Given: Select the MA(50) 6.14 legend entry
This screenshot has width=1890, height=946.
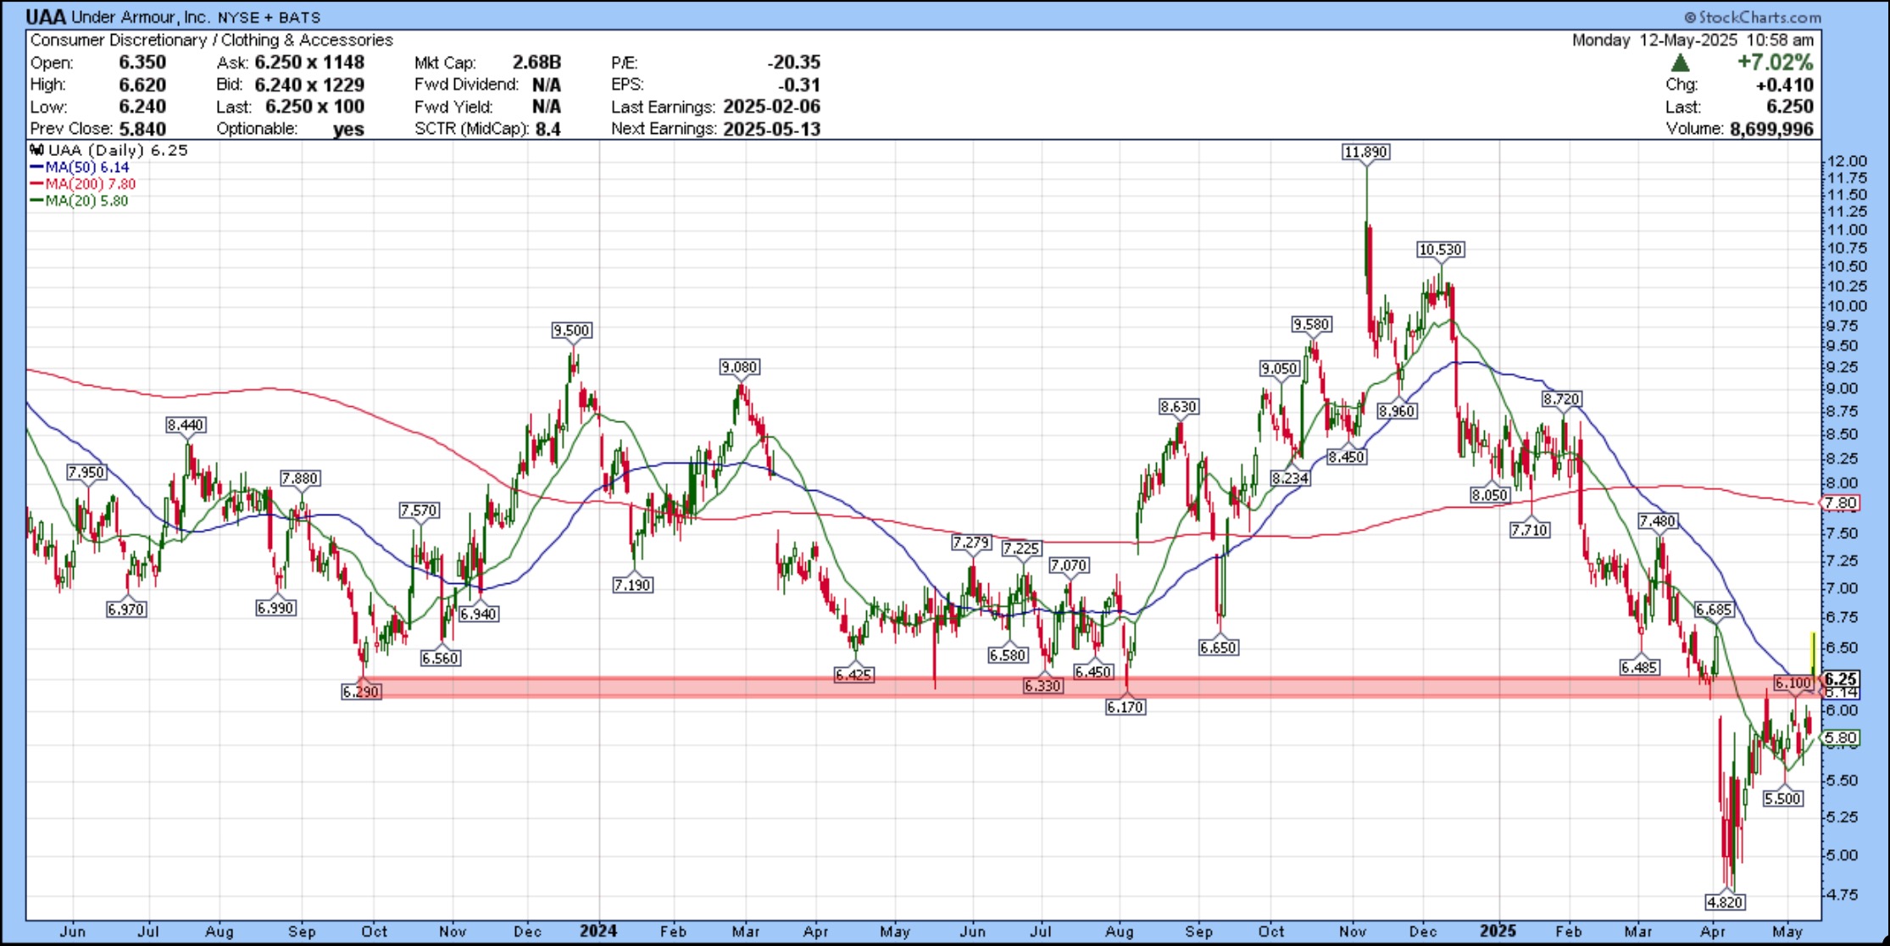Looking at the screenshot, I should click(x=80, y=167).
